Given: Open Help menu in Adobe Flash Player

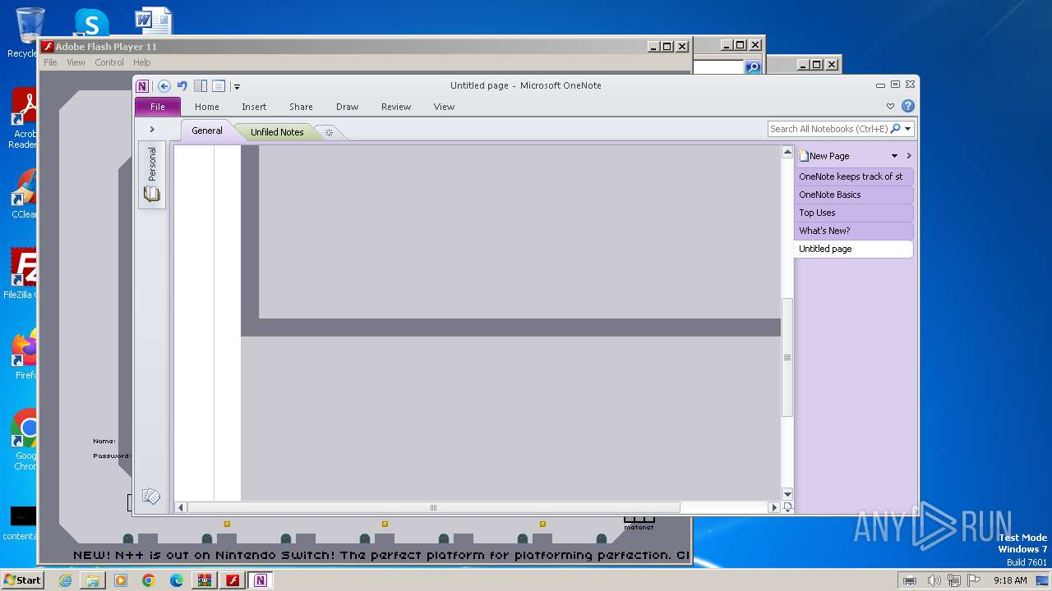Looking at the screenshot, I should tap(142, 62).
